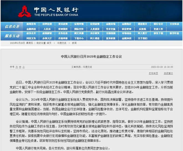Go to 办事大厅
Viewport: 183px width, 151px height.
tap(47, 38)
